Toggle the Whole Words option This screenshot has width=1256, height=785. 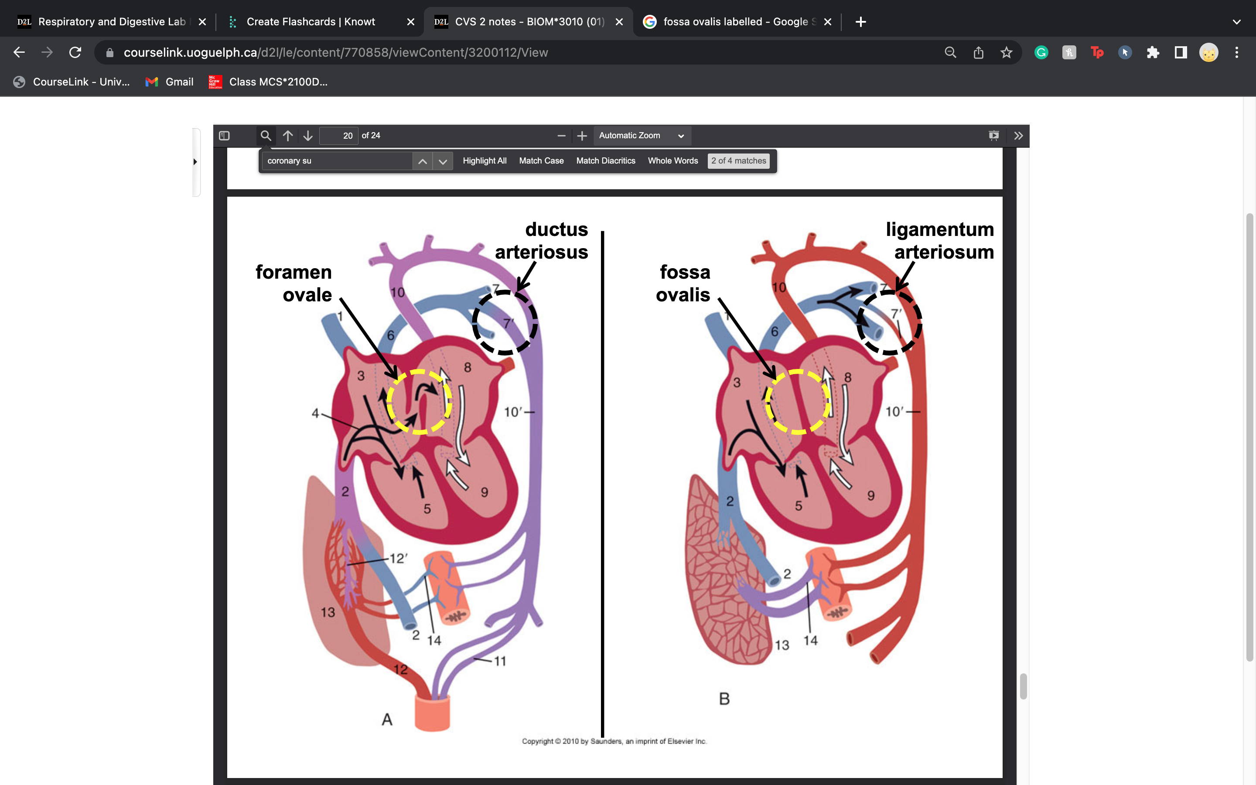click(x=672, y=161)
